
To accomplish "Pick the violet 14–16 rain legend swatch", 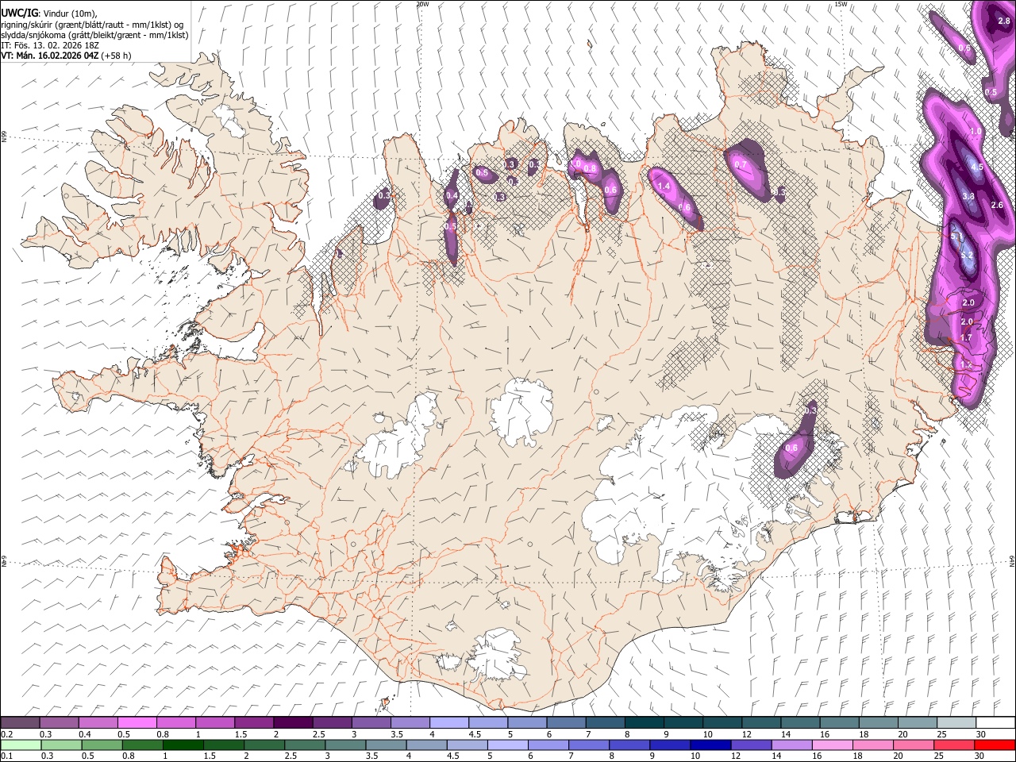I will [792, 745].
